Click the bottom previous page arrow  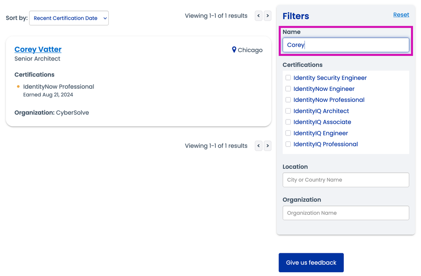259,146
